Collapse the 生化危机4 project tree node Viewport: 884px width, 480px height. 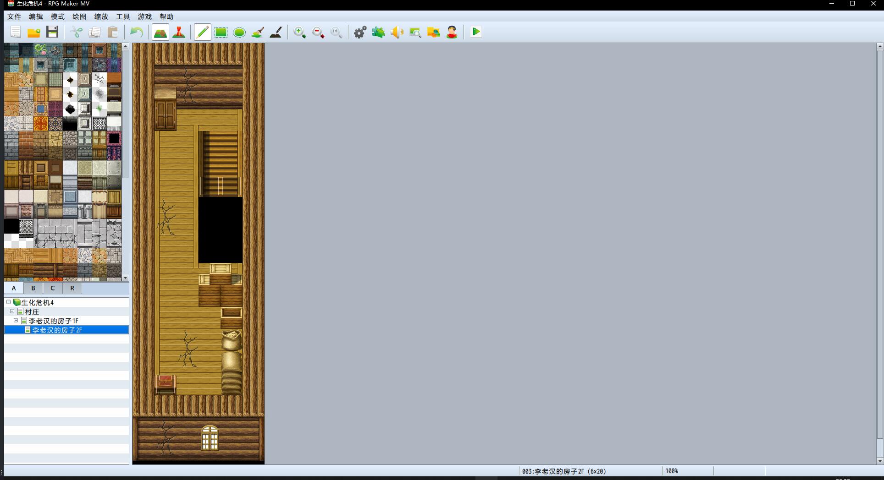pyautogui.click(x=8, y=302)
